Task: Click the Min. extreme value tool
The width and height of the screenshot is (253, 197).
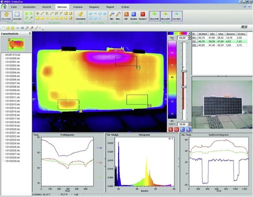Action: coord(112,16)
